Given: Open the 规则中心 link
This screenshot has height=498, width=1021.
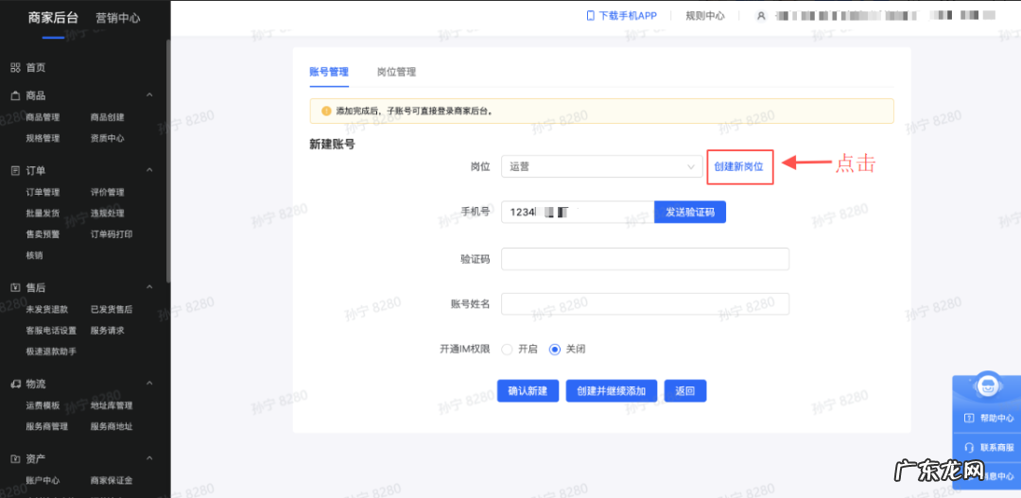Looking at the screenshot, I should [x=705, y=16].
